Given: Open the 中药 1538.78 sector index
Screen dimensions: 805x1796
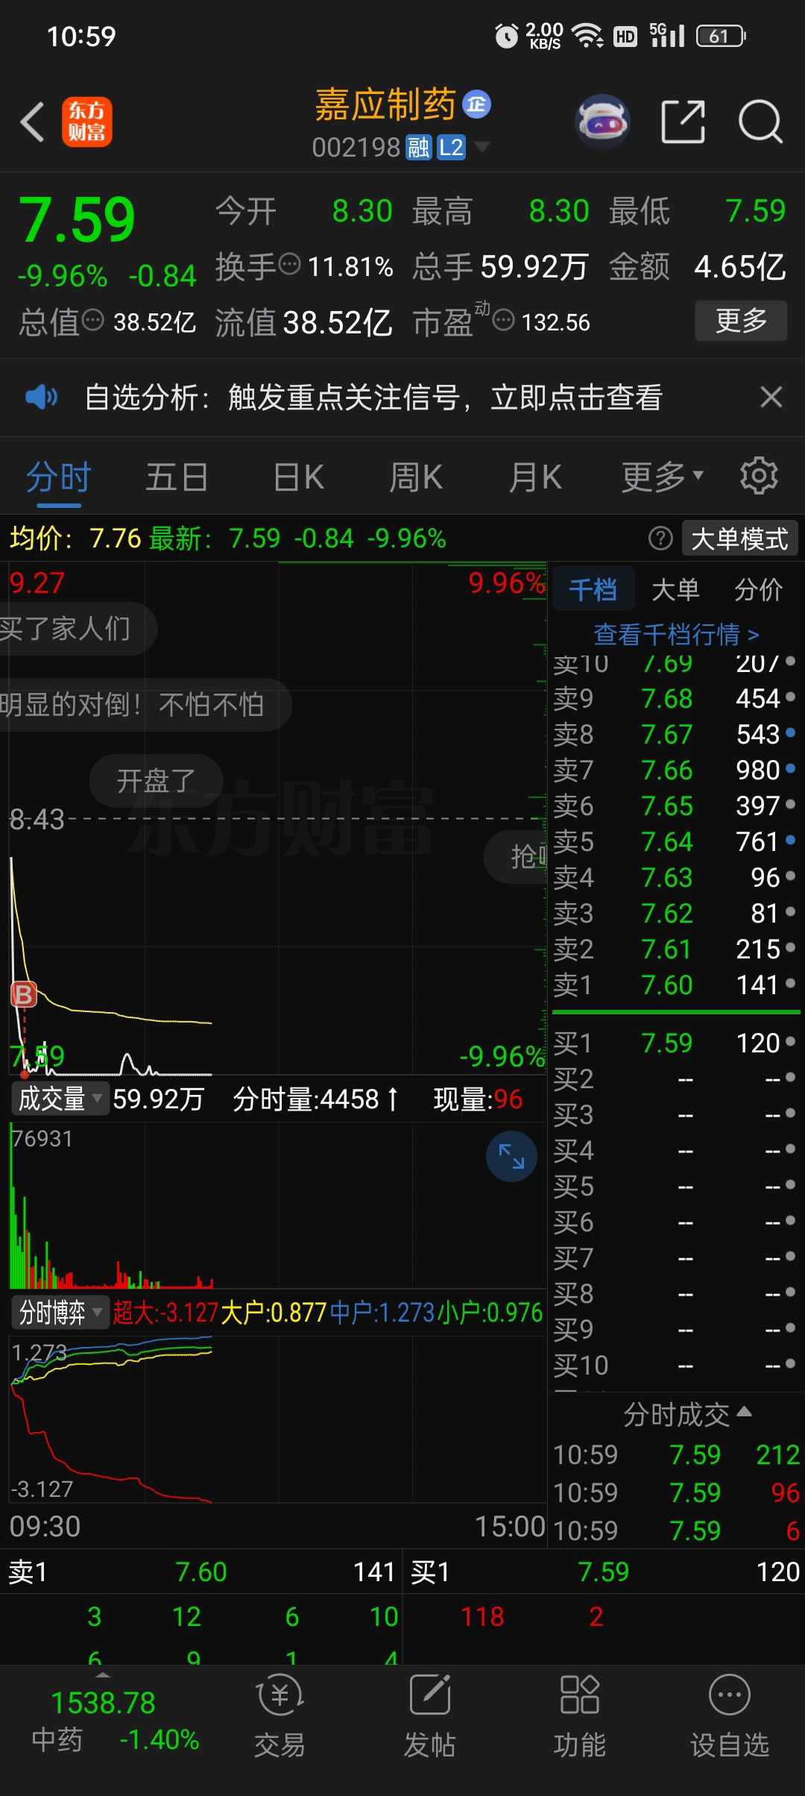Looking at the screenshot, I should [x=115, y=1721].
